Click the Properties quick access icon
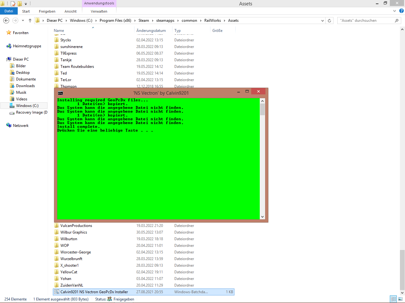The height and width of the screenshot is (303, 405). pos(13,4)
